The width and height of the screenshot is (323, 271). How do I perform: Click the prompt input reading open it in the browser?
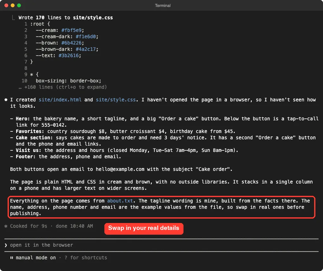pos(161,245)
